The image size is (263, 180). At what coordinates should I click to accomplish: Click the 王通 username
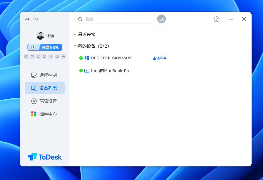50,36
